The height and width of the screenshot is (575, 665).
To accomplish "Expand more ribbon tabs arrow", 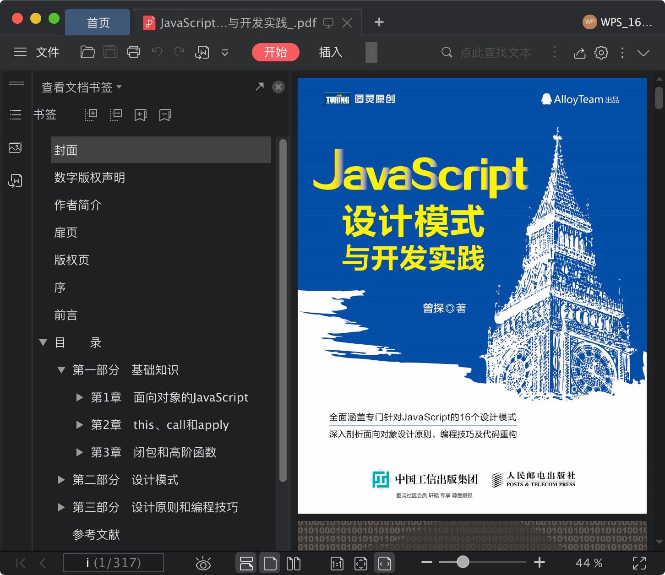I will tap(371, 52).
